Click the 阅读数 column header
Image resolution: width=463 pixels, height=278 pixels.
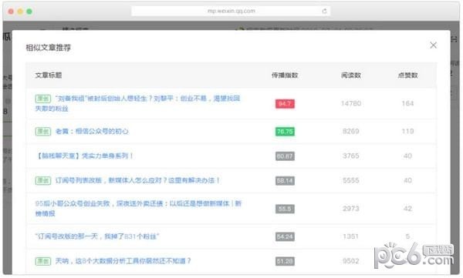(x=351, y=75)
